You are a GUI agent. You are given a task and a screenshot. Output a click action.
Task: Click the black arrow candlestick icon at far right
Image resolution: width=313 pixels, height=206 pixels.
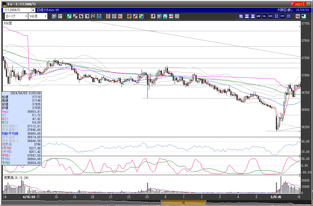(x=304, y=16)
